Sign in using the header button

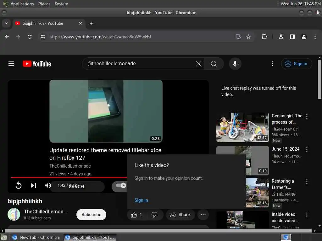click(x=297, y=64)
